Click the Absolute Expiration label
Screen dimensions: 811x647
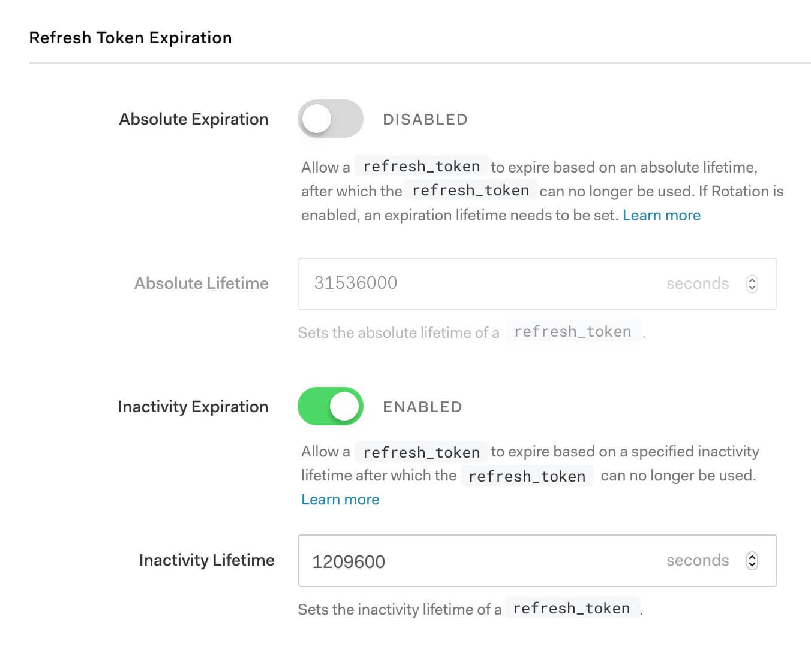pyautogui.click(x=193, y=119)
